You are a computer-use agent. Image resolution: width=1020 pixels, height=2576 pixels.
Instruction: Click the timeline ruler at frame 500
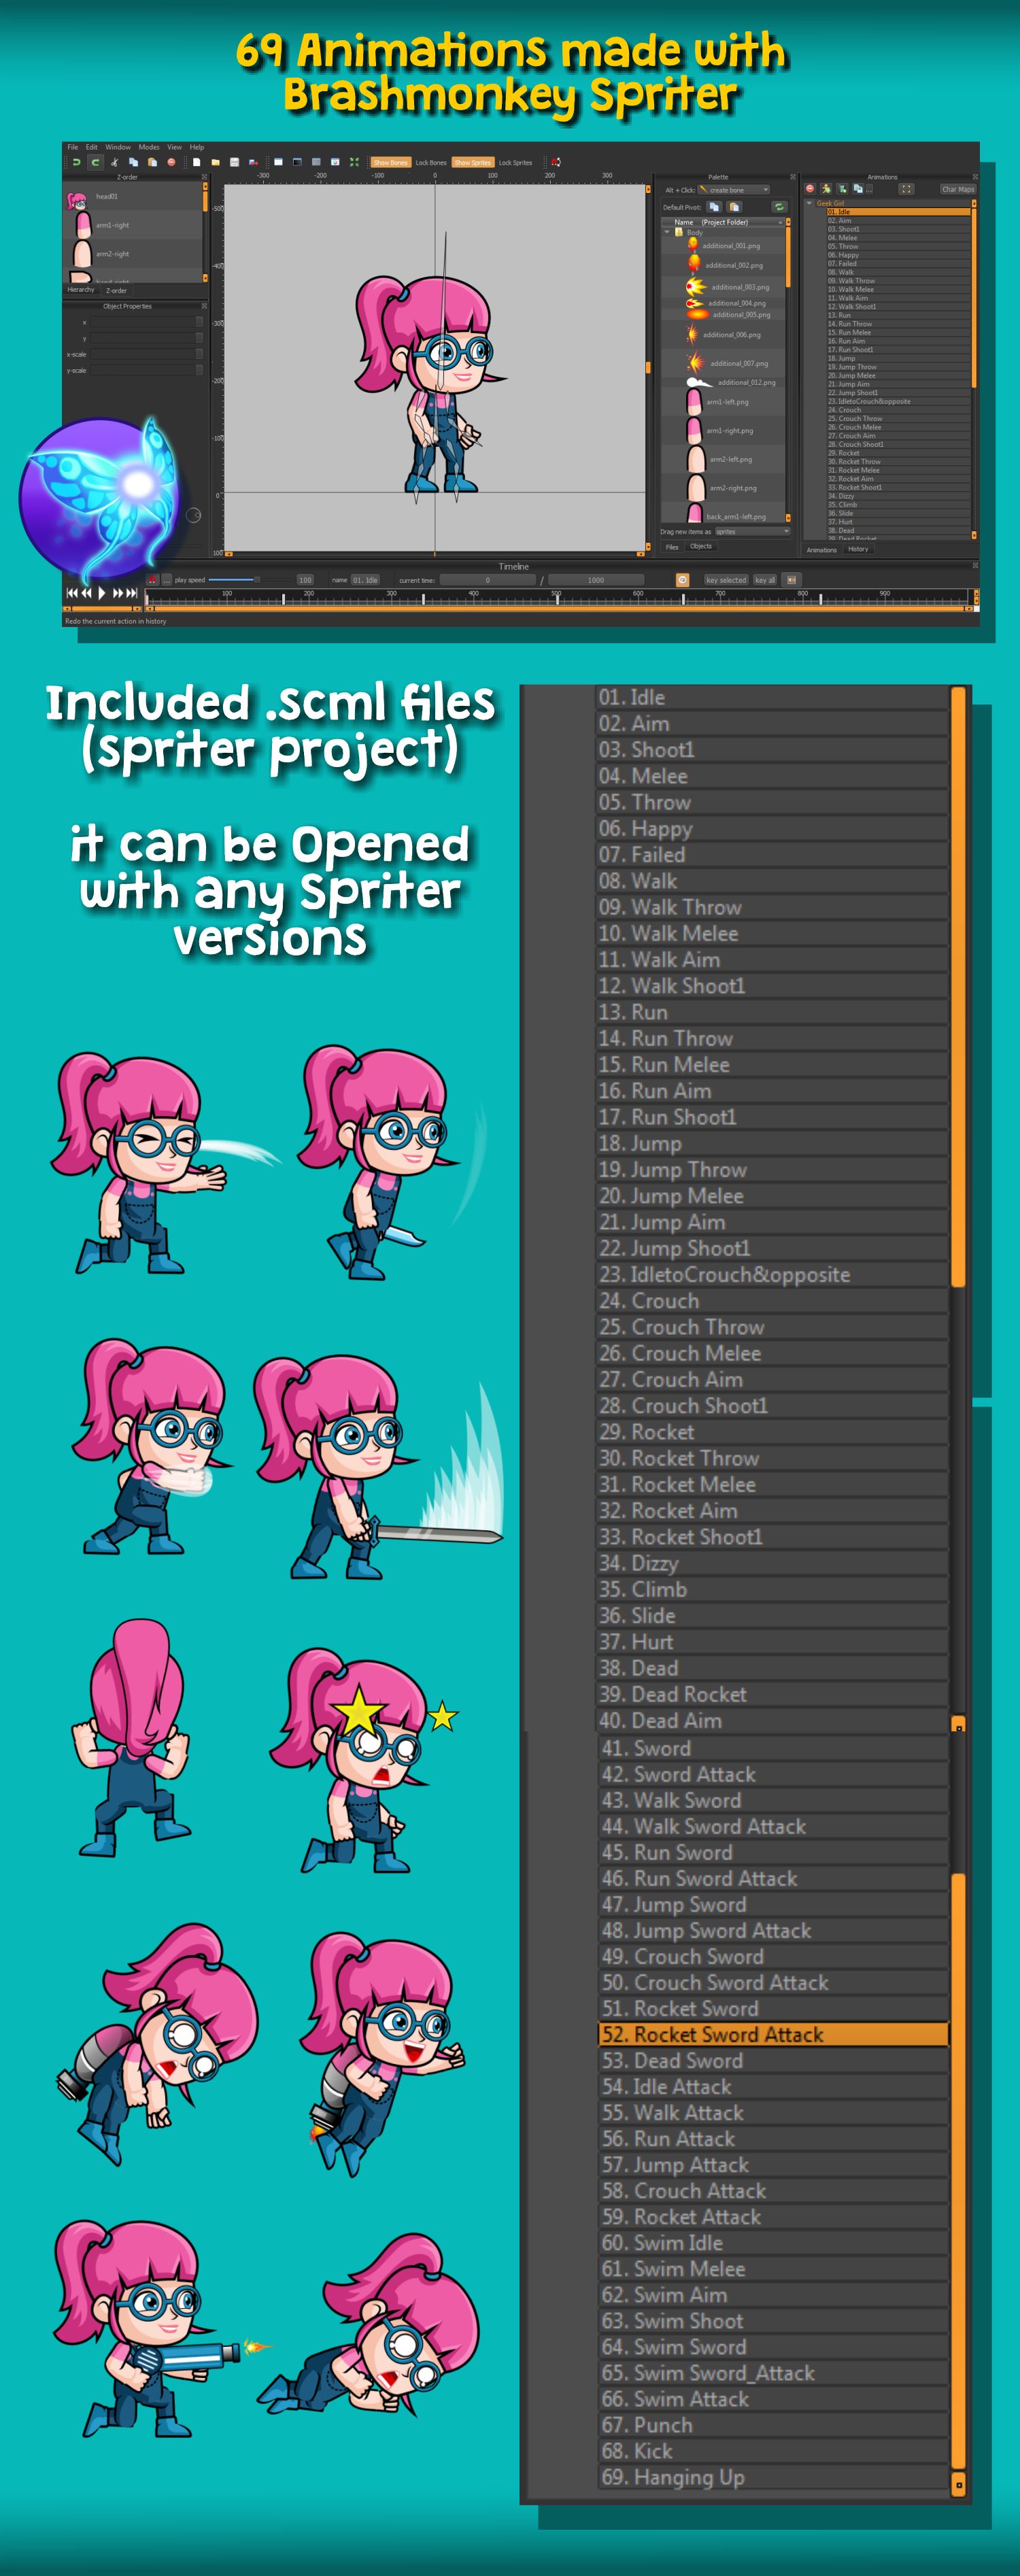point(556,598)
